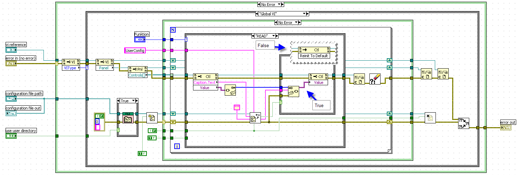Select the Read Key config function
519x175 pixels.
[x=255, y=118]
